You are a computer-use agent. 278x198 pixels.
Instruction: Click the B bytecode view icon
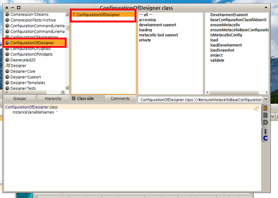click(265, 115)
